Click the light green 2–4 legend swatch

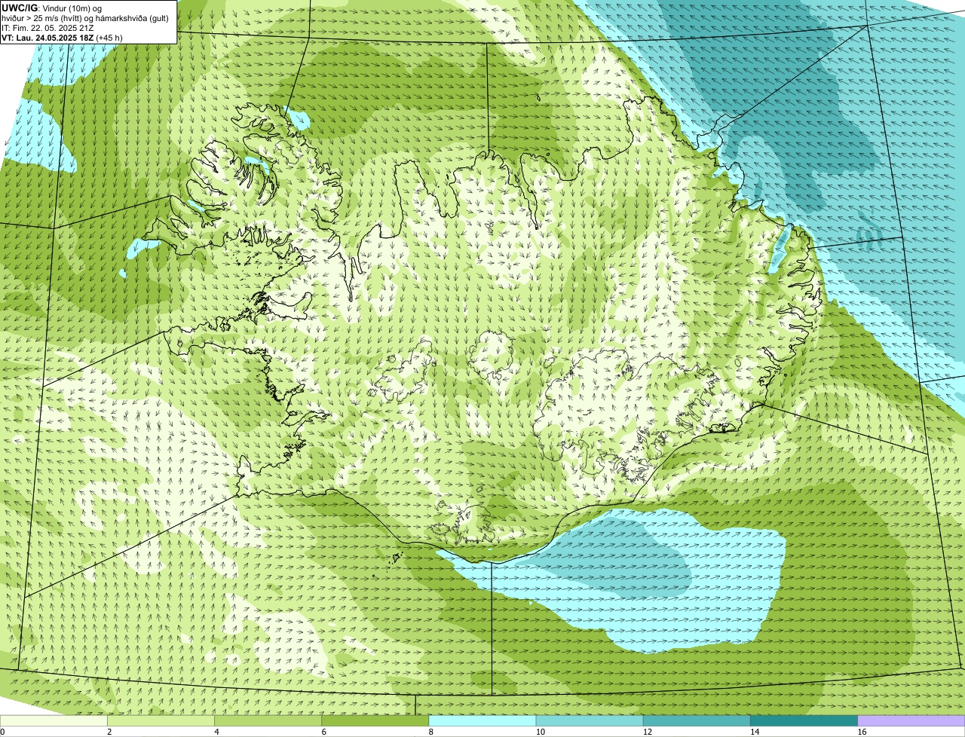pyautogui.click(x=161, y=720)
